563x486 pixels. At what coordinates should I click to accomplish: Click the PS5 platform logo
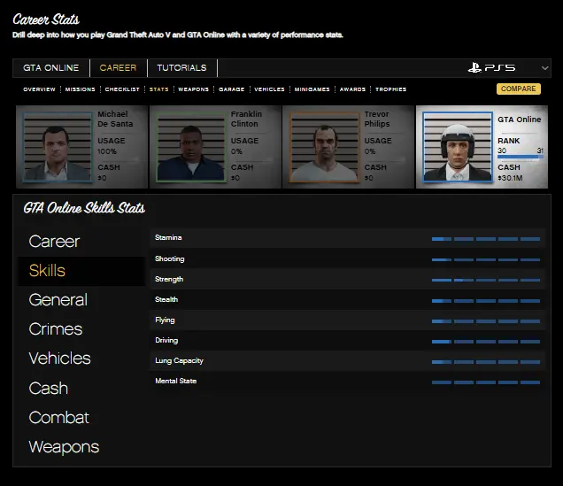pos(492,68)
